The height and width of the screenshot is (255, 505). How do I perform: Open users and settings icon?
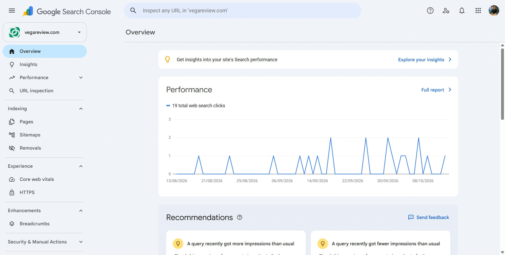tap(446, 11)
